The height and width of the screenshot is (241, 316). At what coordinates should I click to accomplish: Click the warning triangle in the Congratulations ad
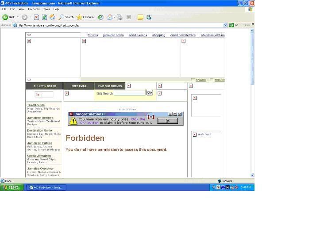(73, 121)
